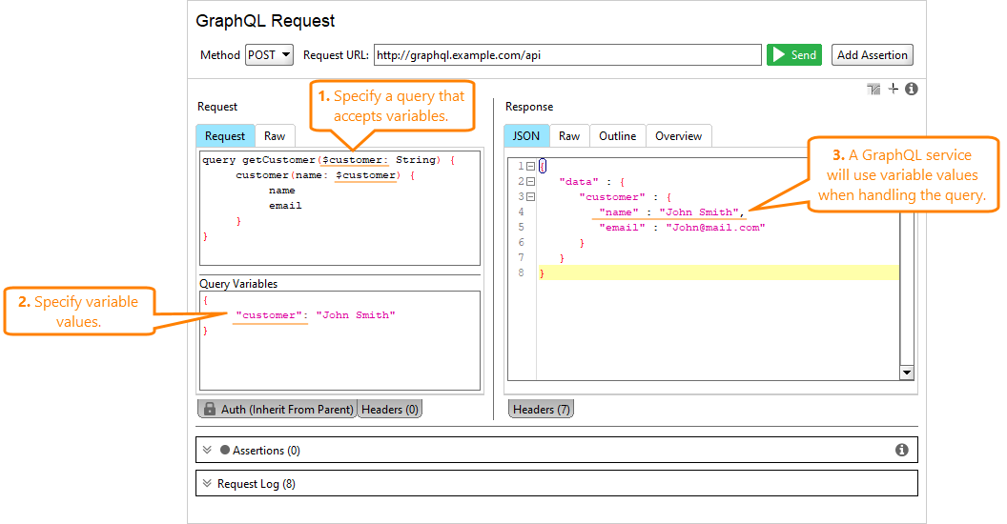Collapse line 3 "customer" fold marker
1007x524 pixels.
pos(530,197)
